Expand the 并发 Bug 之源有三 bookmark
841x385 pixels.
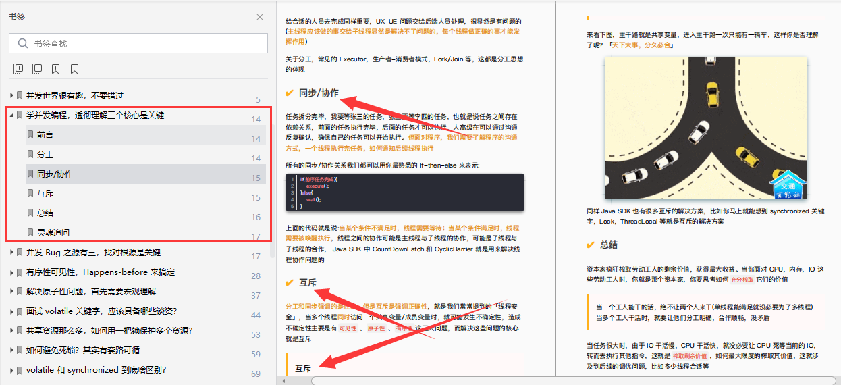[11, 253]
